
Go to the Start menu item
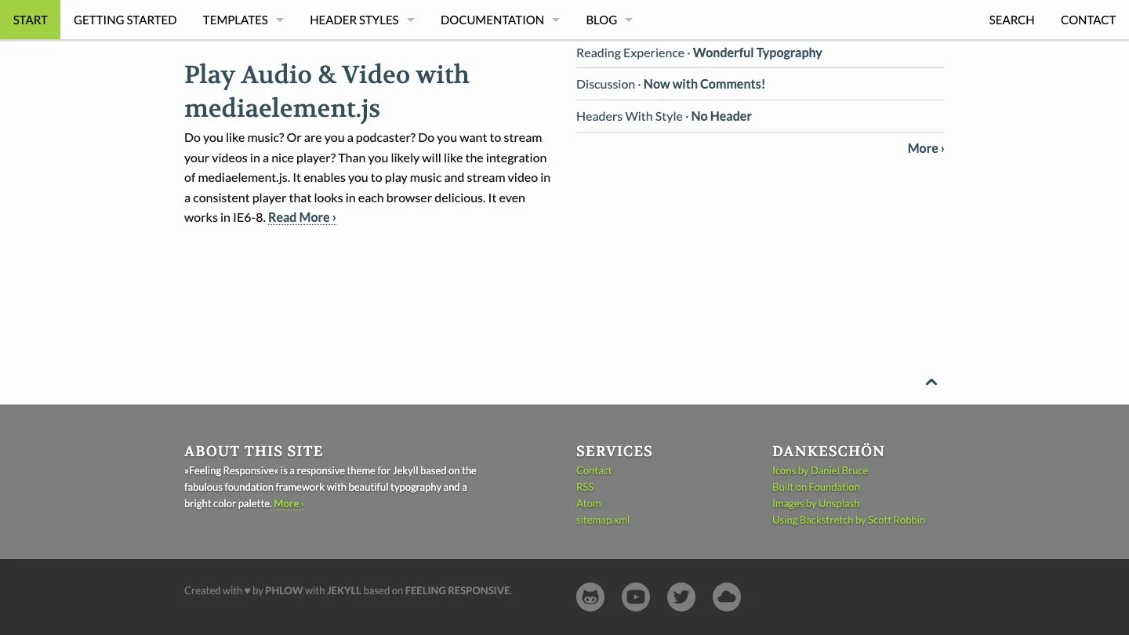coord(30,20)
